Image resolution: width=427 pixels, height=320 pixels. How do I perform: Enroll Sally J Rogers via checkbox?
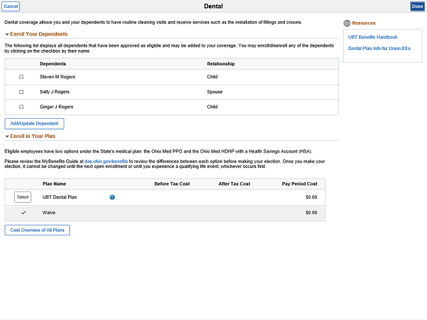[x=21, y=92]
